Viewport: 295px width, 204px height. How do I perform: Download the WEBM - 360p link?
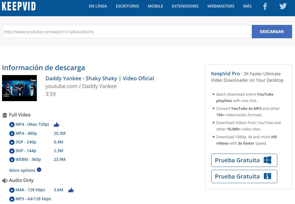tap(28, 159)
